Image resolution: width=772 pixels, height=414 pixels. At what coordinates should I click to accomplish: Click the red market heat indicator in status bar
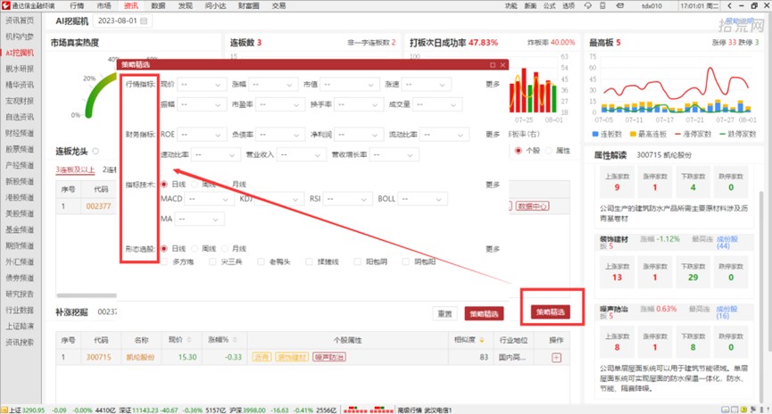(x=369, y=410)
